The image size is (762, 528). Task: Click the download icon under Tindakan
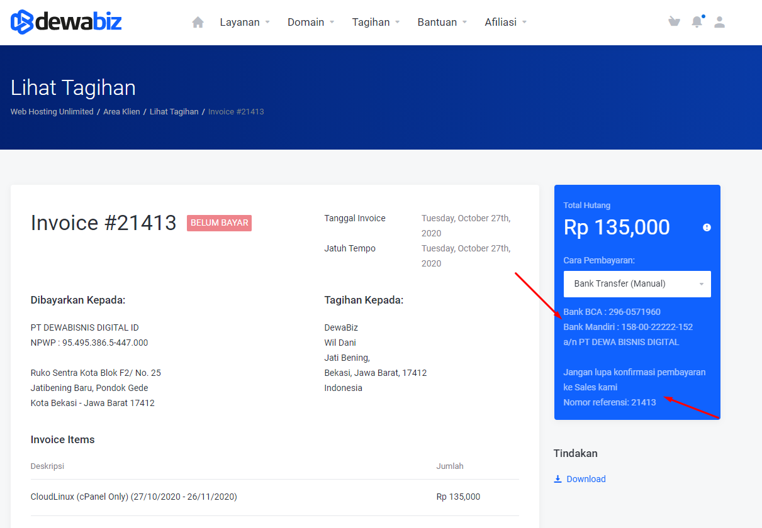pyautogui.click(x=557, y=479)
